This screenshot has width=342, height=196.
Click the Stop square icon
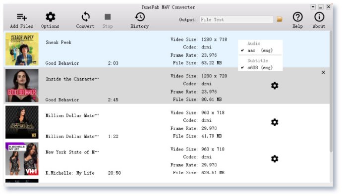pyautogui.click(x=108, y=17)
